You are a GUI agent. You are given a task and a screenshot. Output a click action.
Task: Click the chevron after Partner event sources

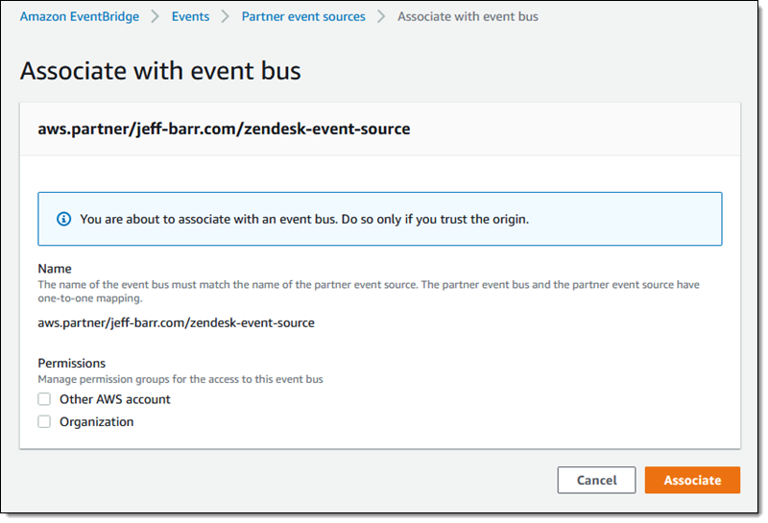pos(381,16)
